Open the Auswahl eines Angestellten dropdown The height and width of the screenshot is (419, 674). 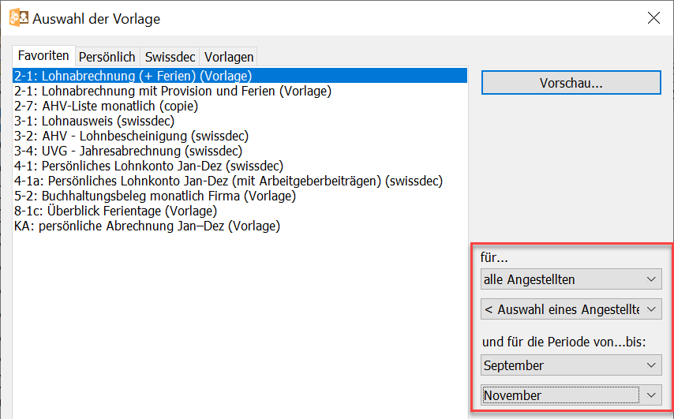[571, 309]
